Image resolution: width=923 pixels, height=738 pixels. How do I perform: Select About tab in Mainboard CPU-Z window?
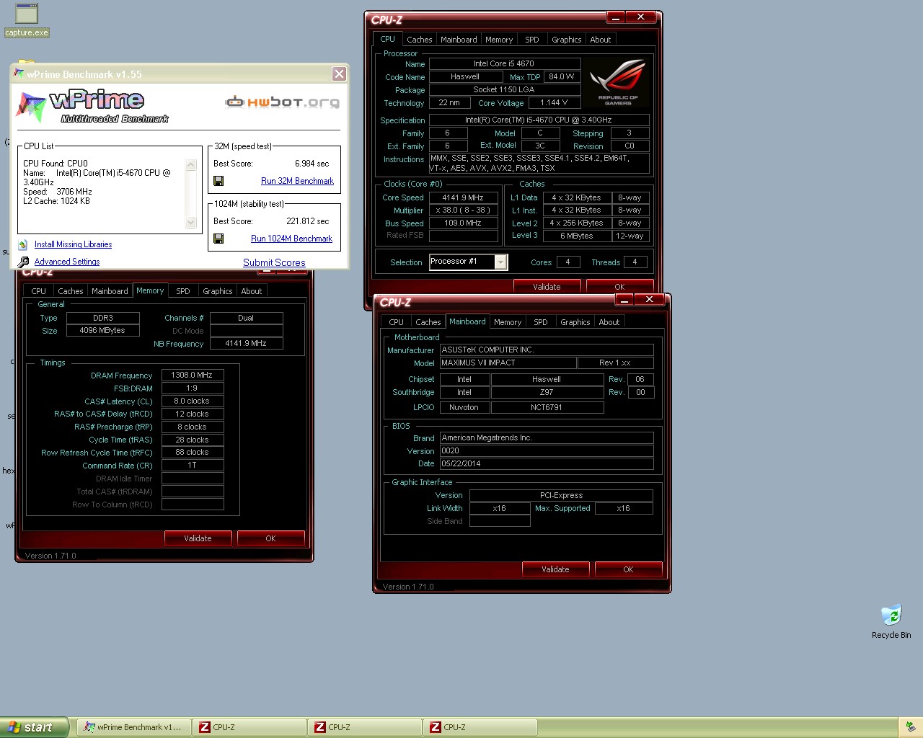(x=609, y=322)
